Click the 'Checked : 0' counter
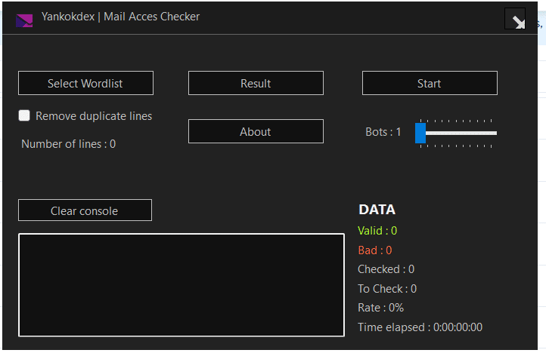Image resolution: width=546 pixels, height=353 pixels. tap(386, 269)
